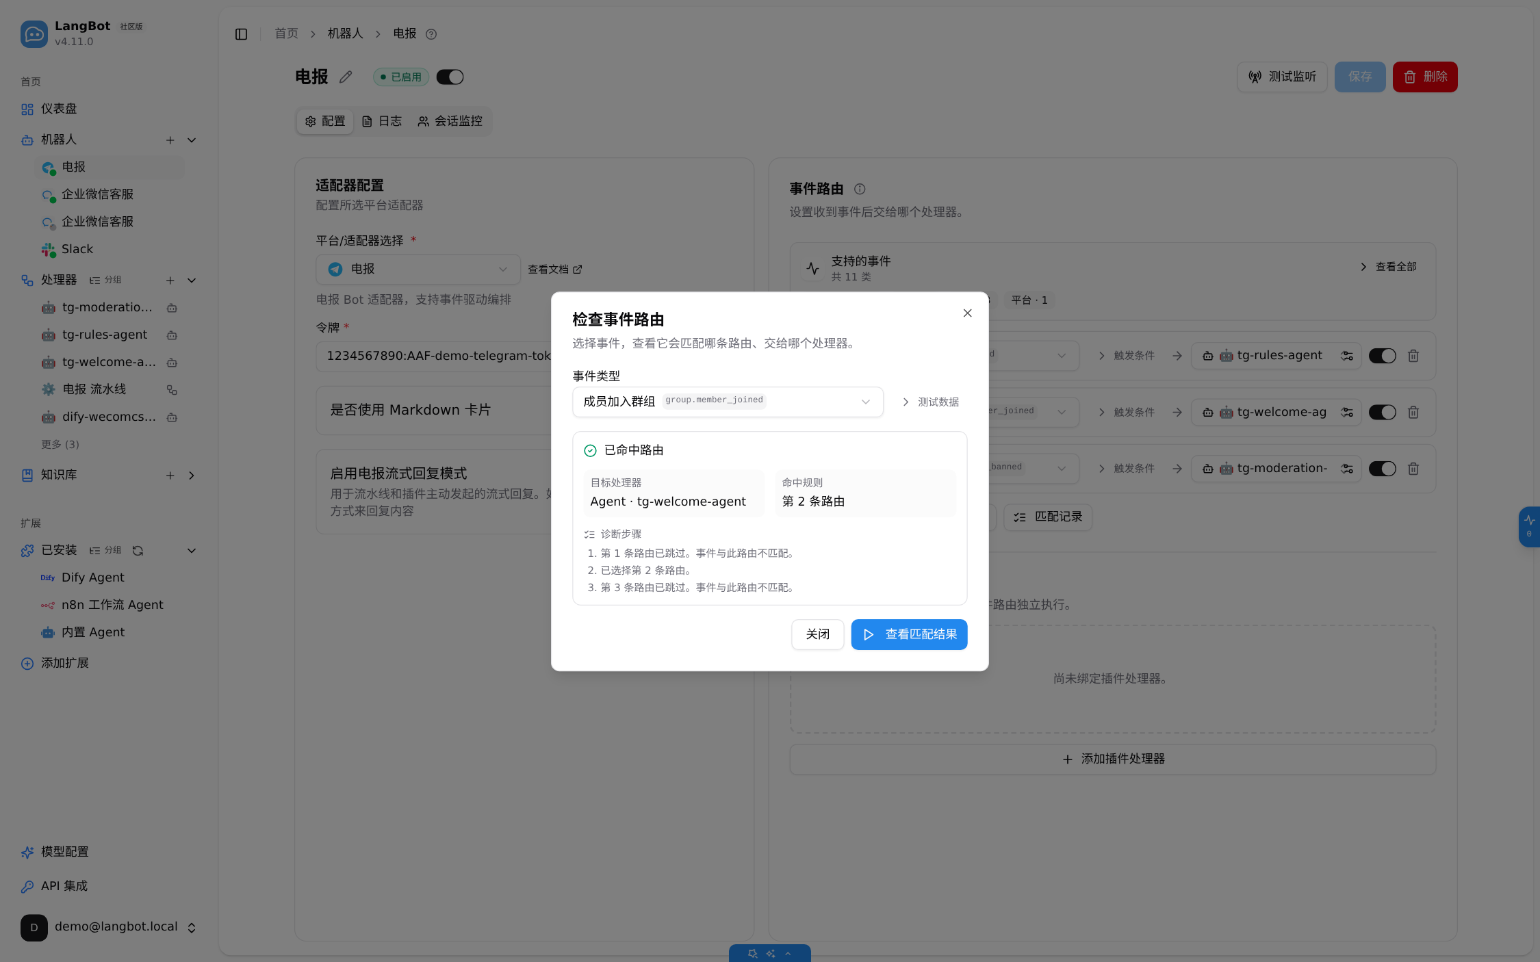Switch to the 日志 tab
1540x962 pixels.
pyautogui.click(x=382, y=121)
